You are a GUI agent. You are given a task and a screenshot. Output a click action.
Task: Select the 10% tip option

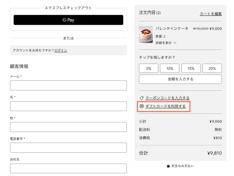click(170, 68)
